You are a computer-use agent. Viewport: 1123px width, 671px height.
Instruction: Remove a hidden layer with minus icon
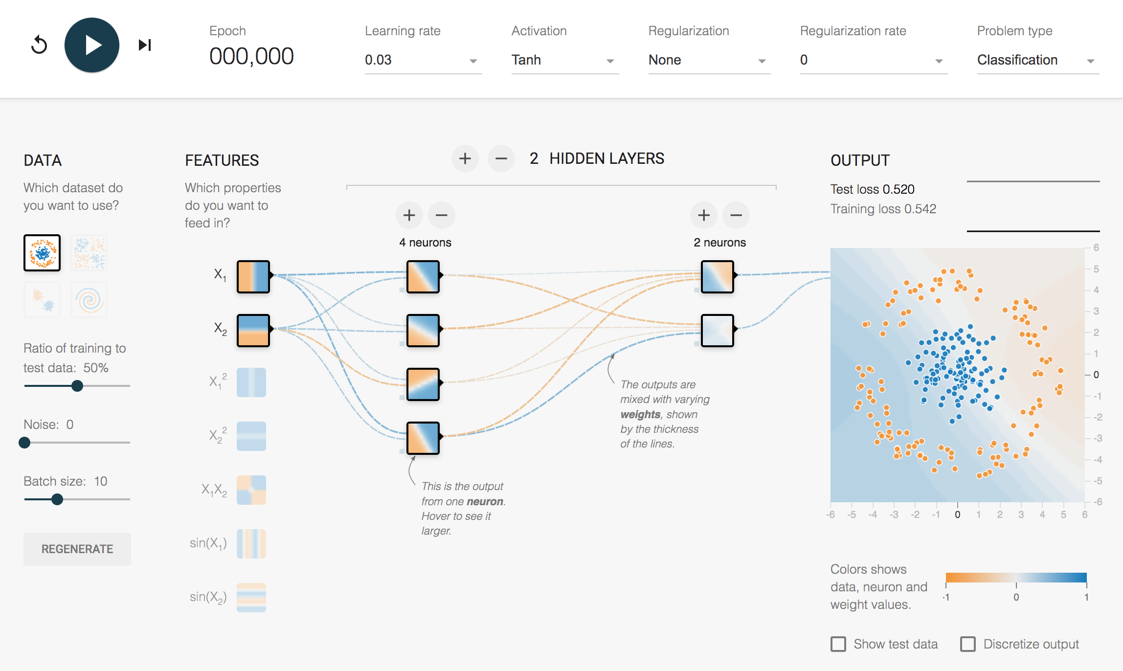click(x=501, y=158)
